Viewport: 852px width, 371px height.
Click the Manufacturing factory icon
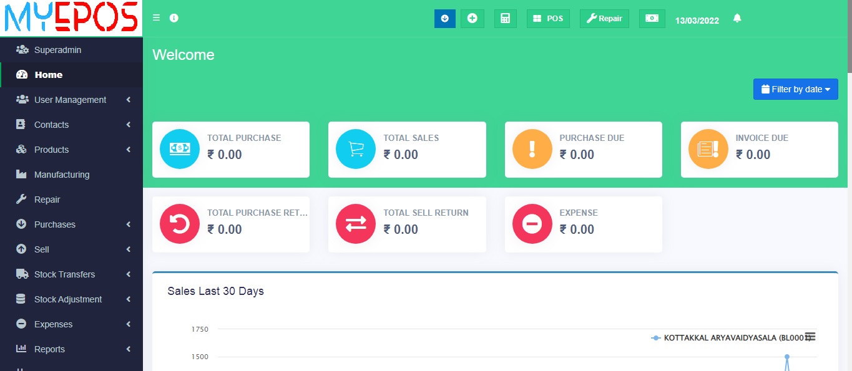pos(21,174)
